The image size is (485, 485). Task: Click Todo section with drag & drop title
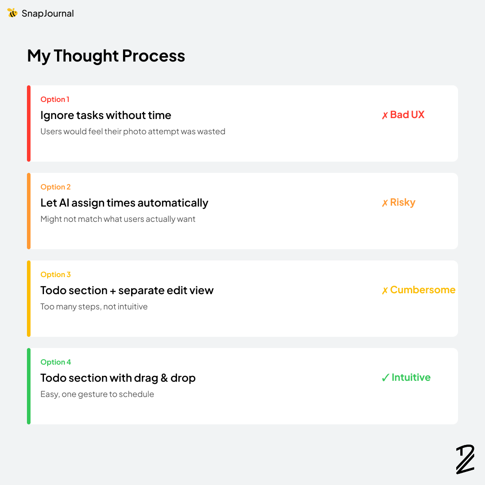pyautogui.click(x=118, y=378)
